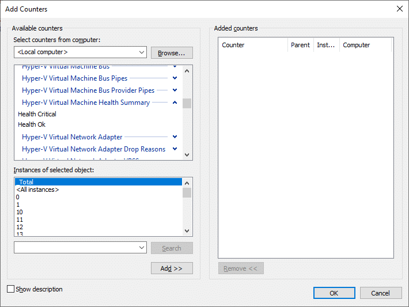Screen dimensions: 409x307
Task: Click the Remove << button
Action: pyautogui.click(x=241, y=268)
